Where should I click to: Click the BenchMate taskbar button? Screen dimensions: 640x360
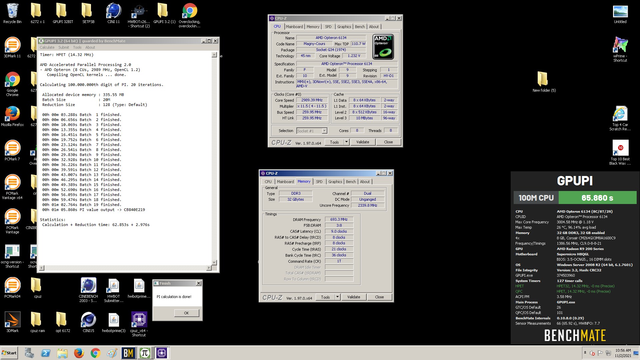128,353
